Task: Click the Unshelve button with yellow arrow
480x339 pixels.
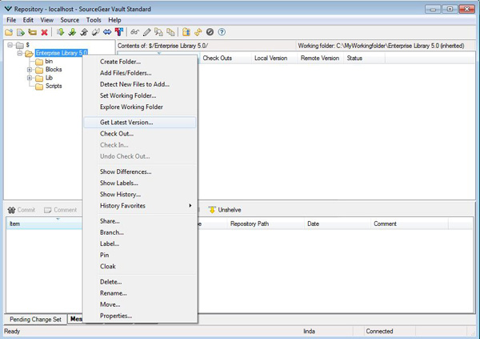Action: point(225,210)
